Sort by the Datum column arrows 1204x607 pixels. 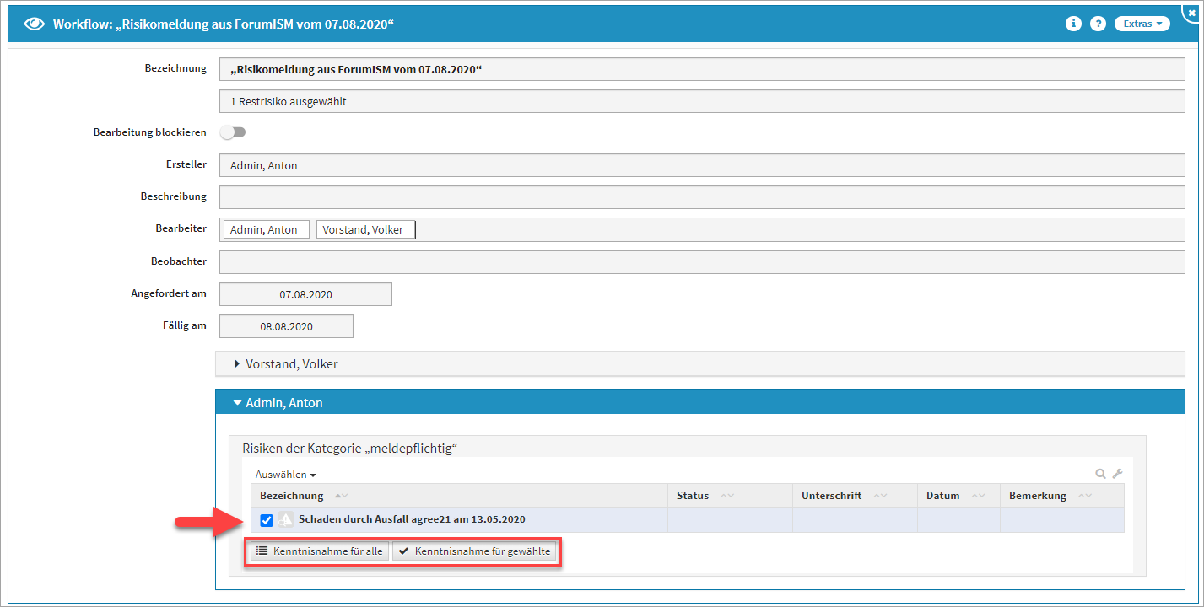click(977, 496)
